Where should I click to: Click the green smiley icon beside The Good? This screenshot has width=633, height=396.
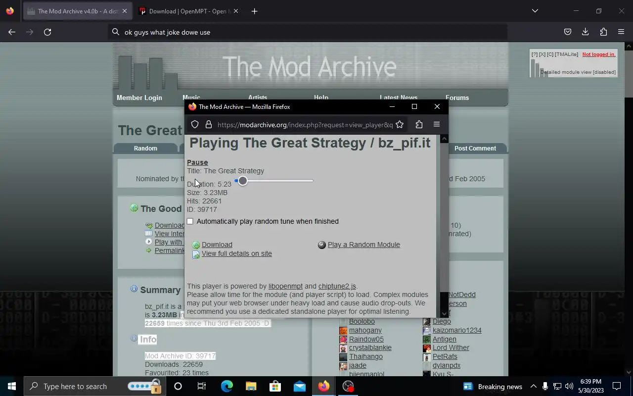[134, 208]
